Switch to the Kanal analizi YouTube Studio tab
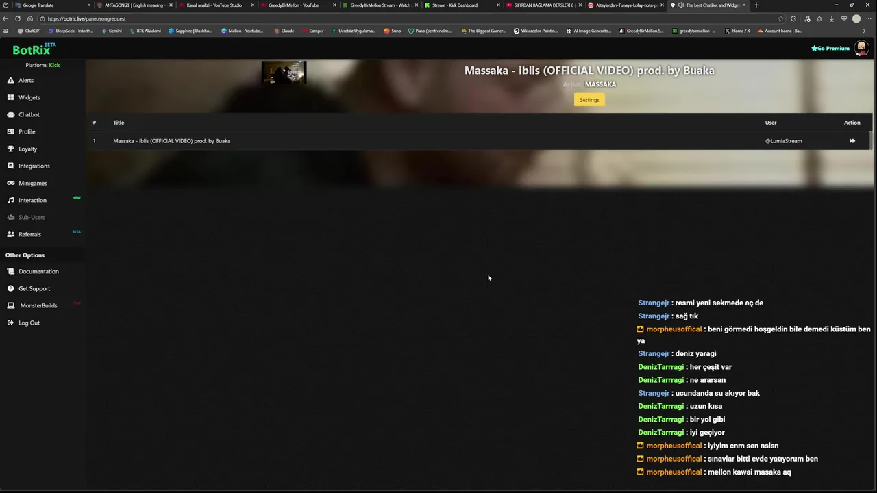877x493 pixels. 214,5
